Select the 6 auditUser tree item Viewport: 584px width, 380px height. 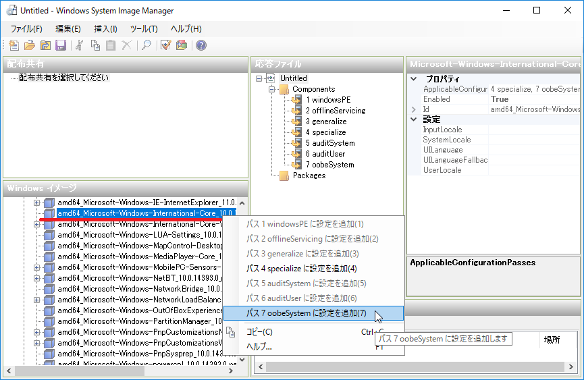(x=325, y=154)
